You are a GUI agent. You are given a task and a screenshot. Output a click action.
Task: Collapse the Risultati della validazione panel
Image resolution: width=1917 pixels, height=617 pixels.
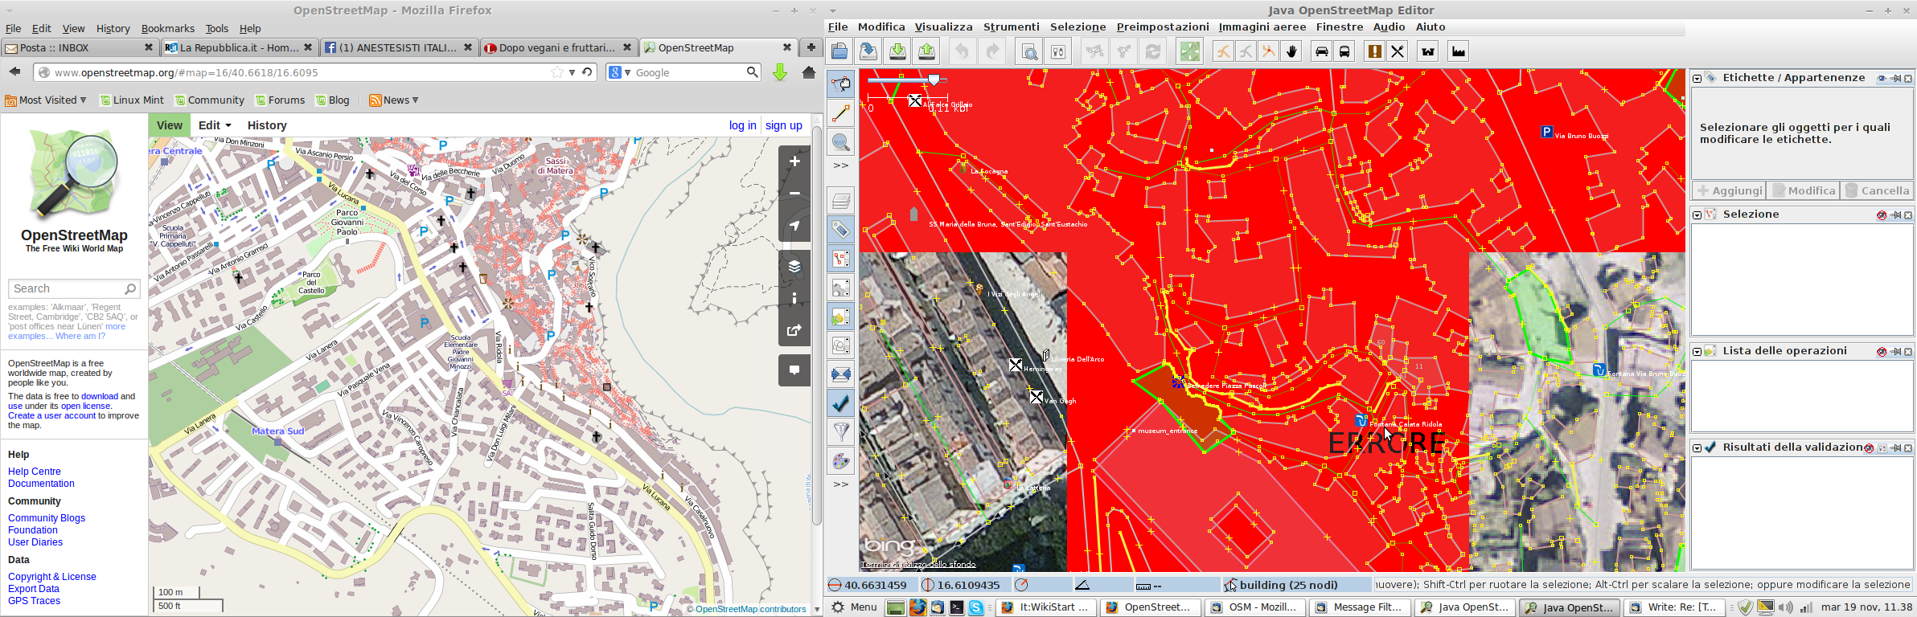pos(1697,448)
